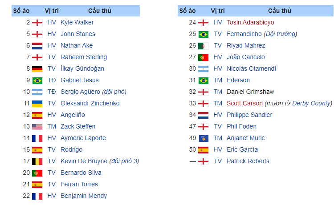Click the Belgium flag beside Kevin De Bruyne
Viewport: 334px width, 205px height.
pyautogui.click(x=37, y=161)
